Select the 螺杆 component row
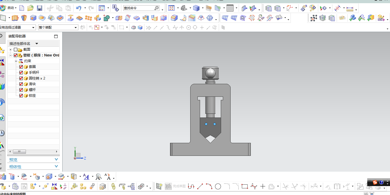The width and height of the screenshot is (390, 195). pos(33,90)
